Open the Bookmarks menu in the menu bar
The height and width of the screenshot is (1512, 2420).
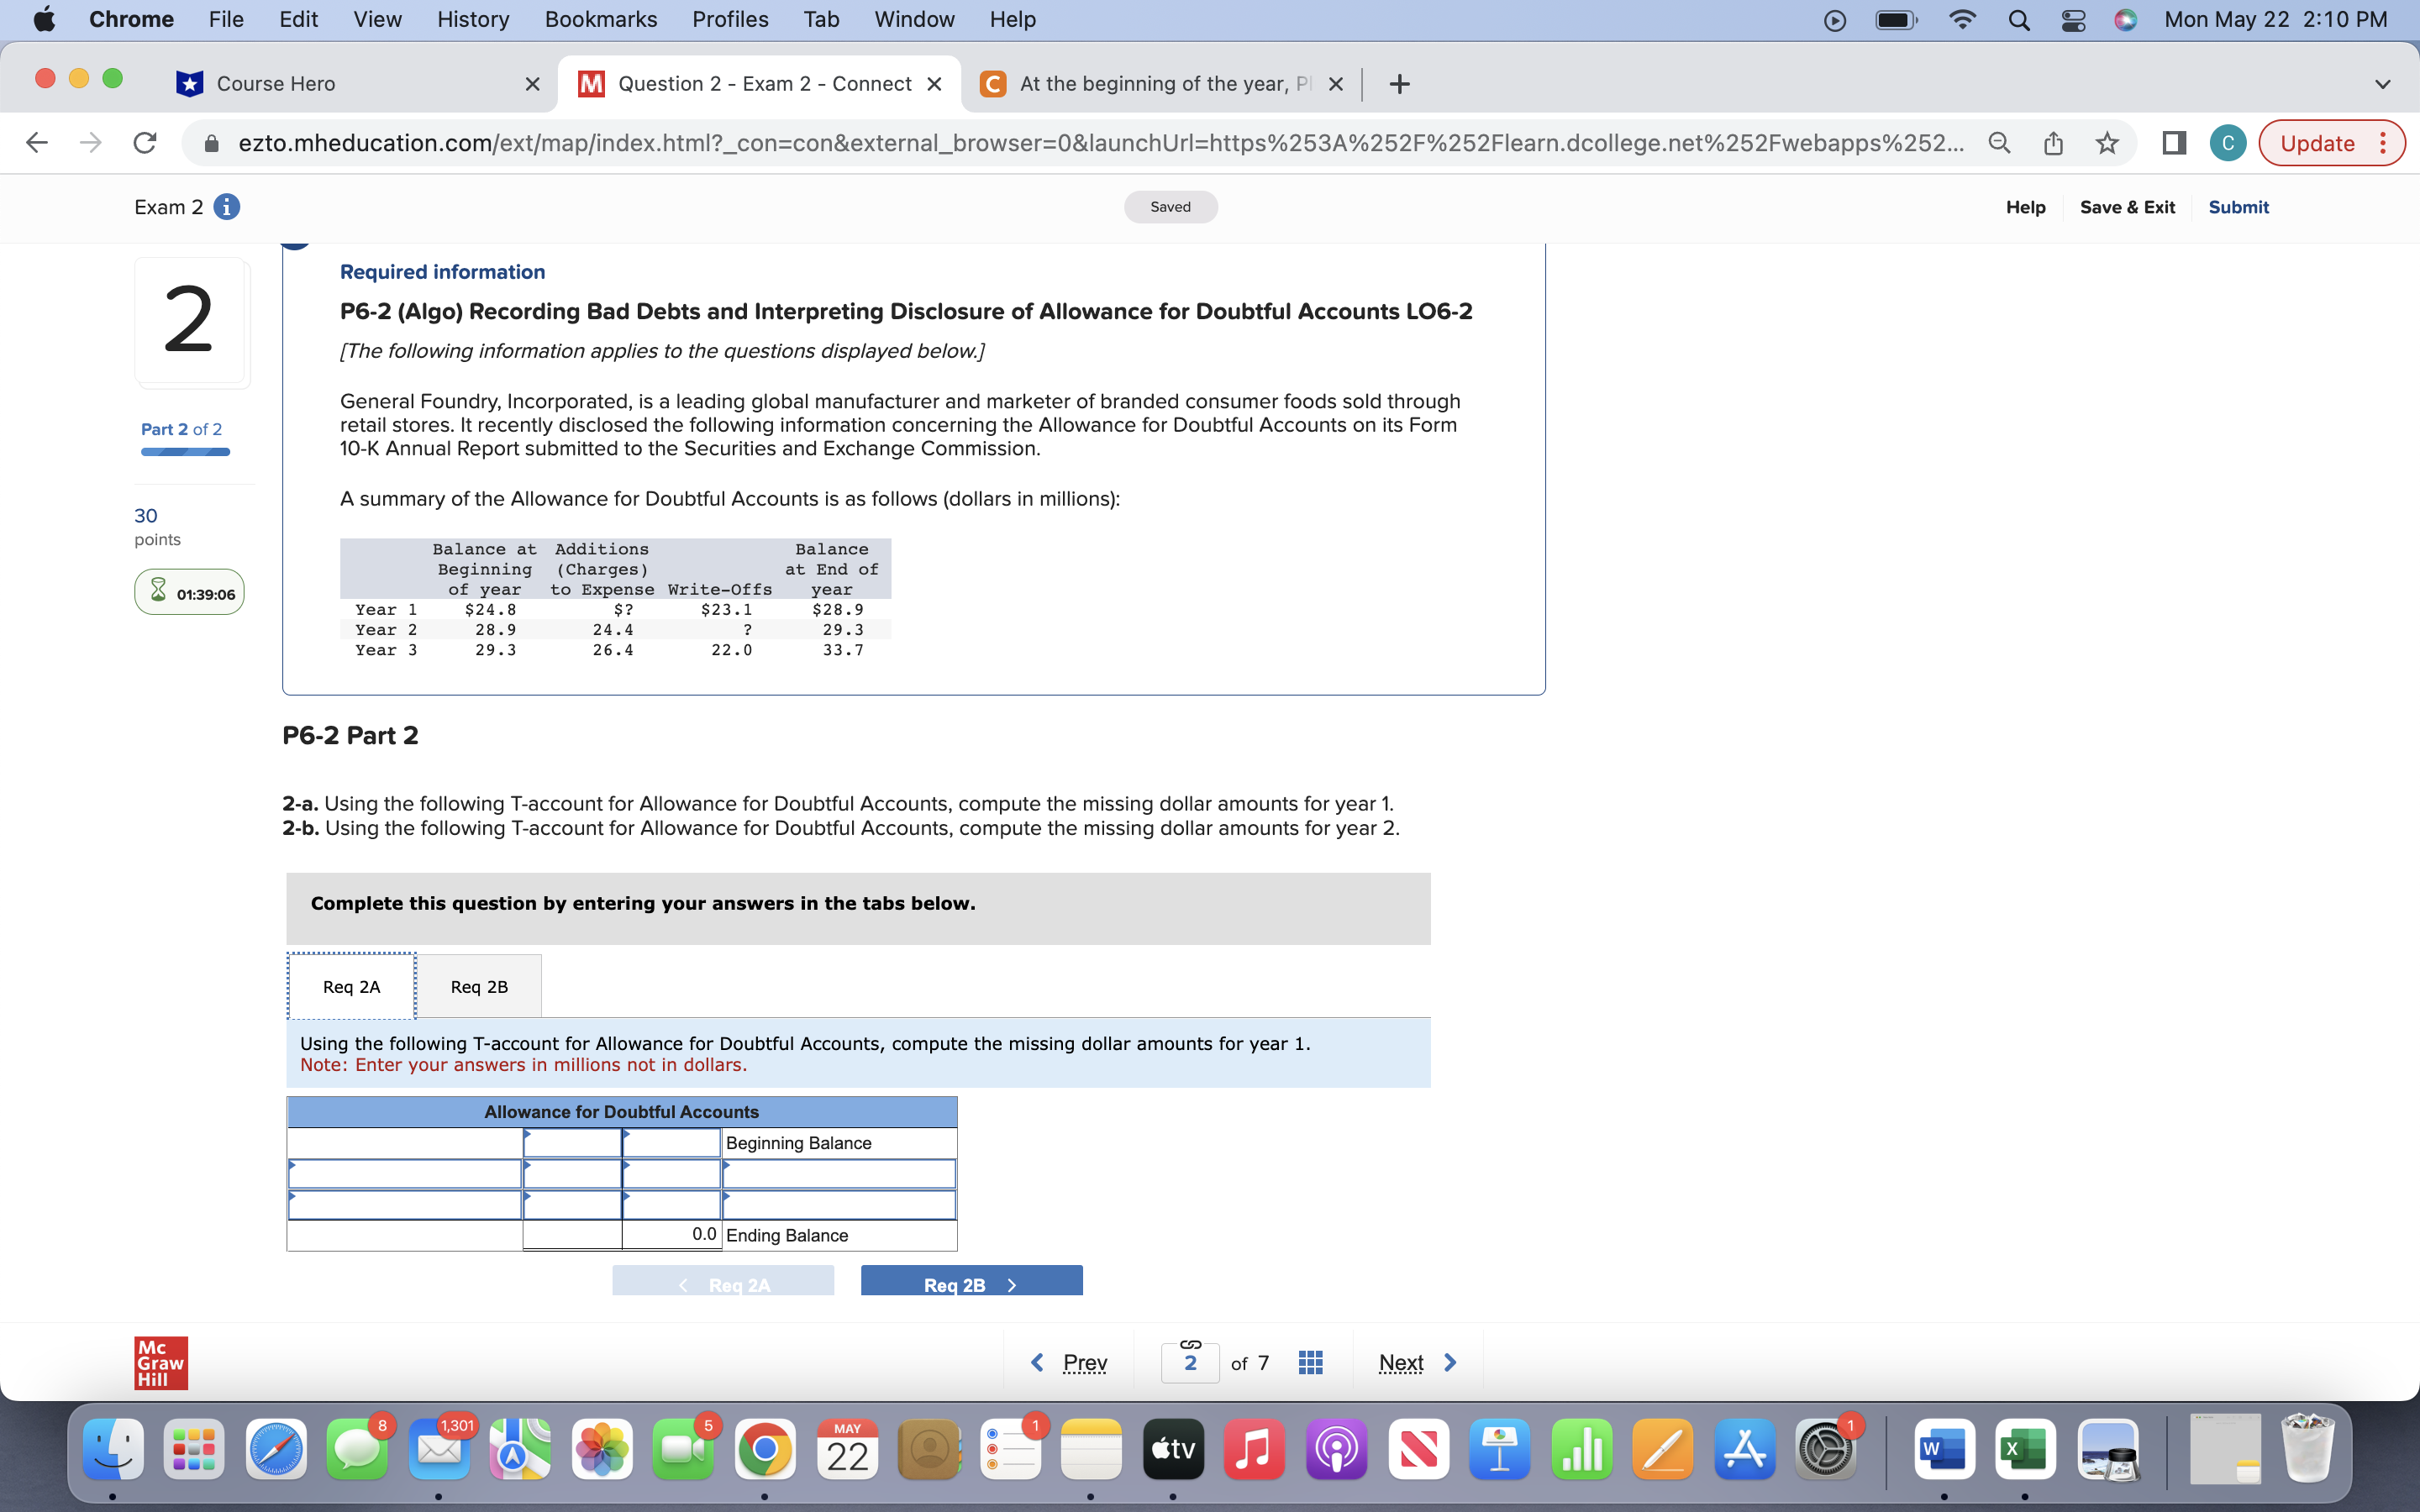[601, 19]
